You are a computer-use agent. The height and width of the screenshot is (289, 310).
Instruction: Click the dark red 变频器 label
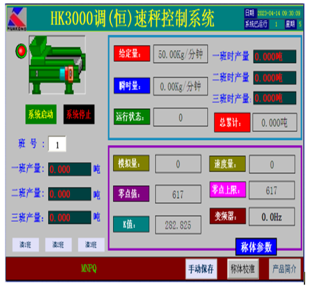coord(228,216)
